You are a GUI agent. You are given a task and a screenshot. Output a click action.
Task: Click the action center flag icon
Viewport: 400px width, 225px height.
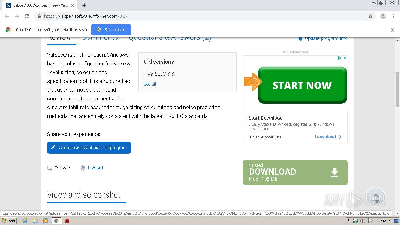click(x=370, y=221)
